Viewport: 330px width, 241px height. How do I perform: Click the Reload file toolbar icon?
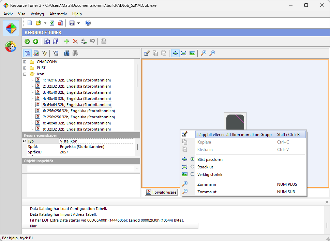coord(52,23)
